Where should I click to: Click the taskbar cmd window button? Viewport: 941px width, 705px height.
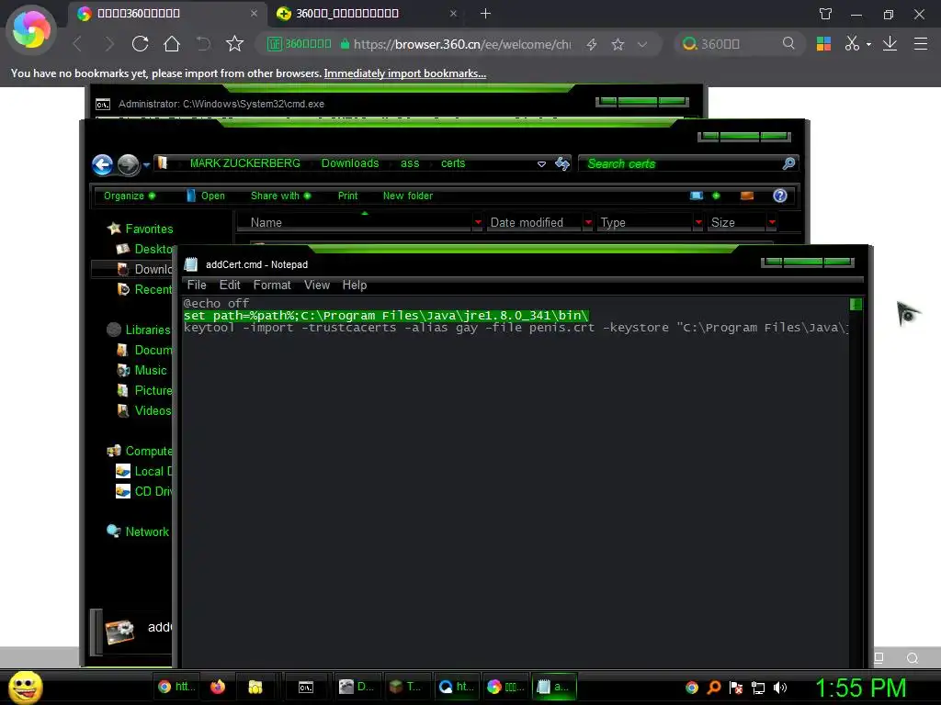coord(306,687)
